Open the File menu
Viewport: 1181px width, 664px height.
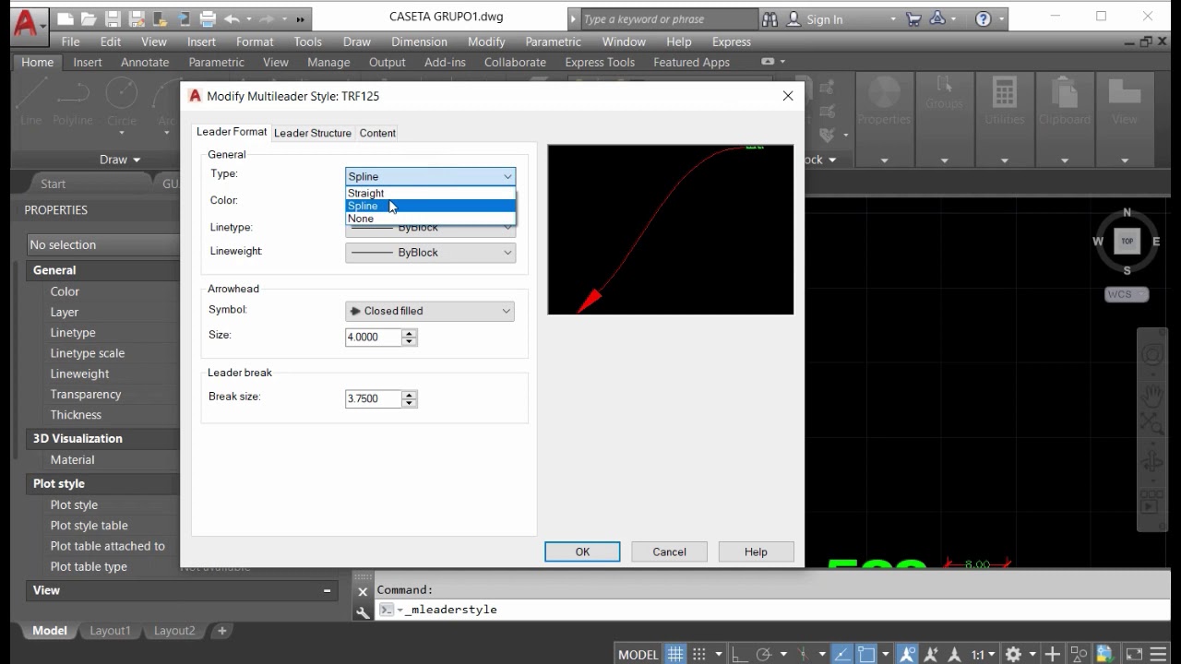click(x=70, y=41)
